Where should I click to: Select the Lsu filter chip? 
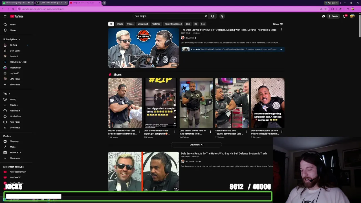click(x=203, y=24)
